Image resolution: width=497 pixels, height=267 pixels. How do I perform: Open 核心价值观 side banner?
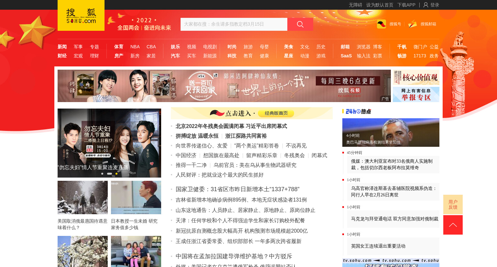point(416,77)
